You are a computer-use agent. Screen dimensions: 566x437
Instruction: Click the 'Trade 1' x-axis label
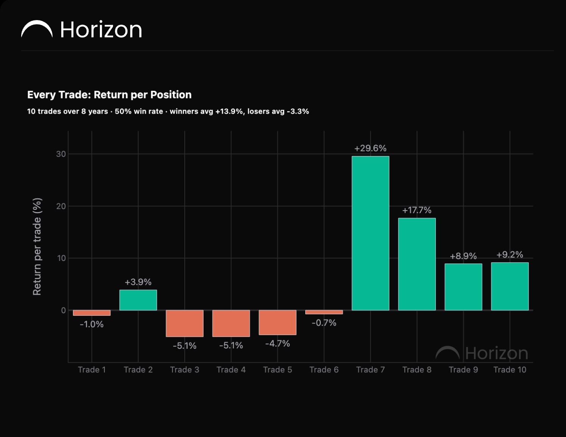pyautogui.click(x=92, y=370)
